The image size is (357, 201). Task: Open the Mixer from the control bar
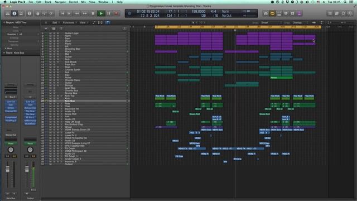45,13
